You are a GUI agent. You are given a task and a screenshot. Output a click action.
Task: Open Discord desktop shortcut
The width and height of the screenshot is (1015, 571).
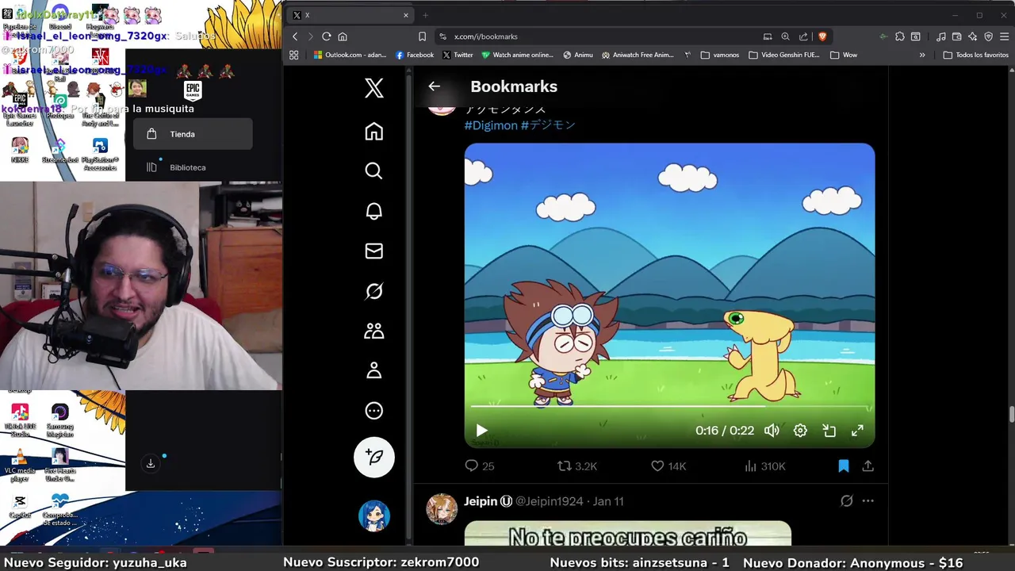tap(60, 17)
